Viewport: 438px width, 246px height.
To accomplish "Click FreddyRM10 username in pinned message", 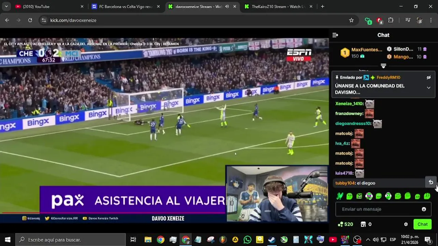I will pos(388,78).
